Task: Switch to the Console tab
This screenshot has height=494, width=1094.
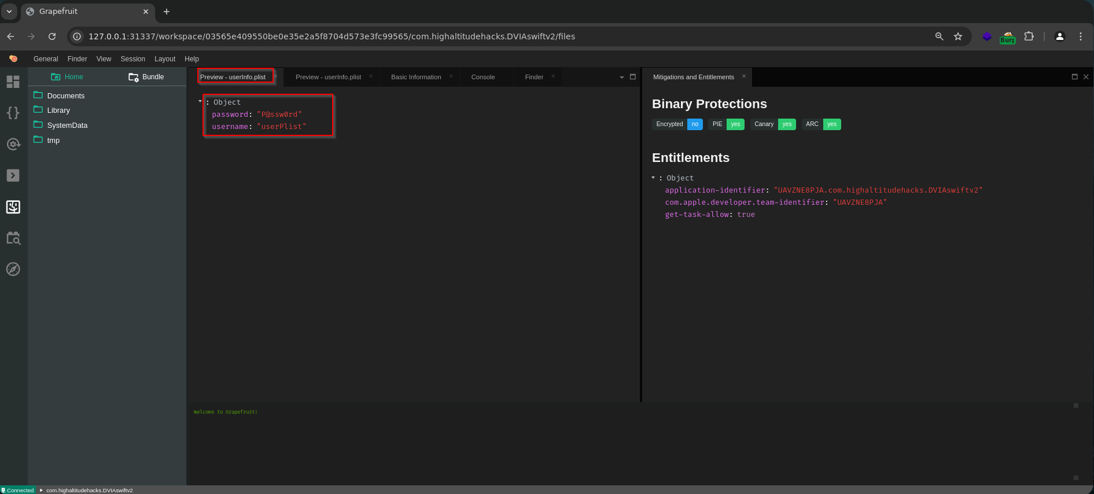Action: click(483, 77)
